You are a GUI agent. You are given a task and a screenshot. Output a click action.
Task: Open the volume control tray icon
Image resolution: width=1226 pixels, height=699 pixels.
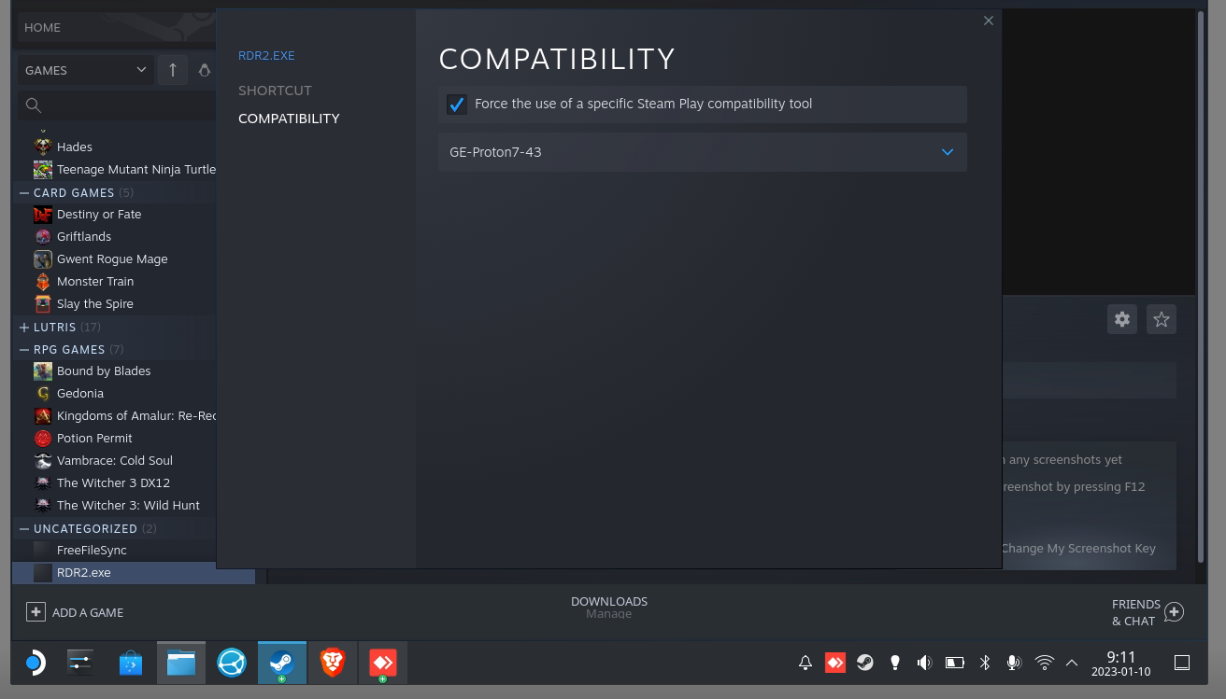pyautogui.click(x=925, y=663)
